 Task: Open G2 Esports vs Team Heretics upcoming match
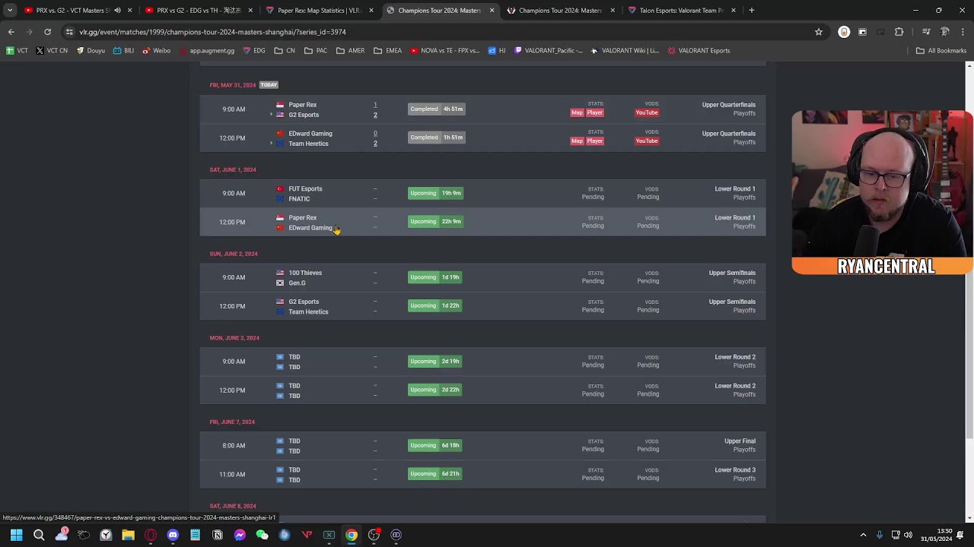coord(482,306)
